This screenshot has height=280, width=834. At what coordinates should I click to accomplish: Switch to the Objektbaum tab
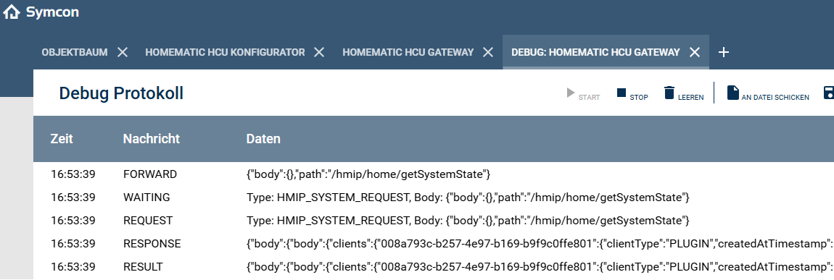(x=75, y=52)
